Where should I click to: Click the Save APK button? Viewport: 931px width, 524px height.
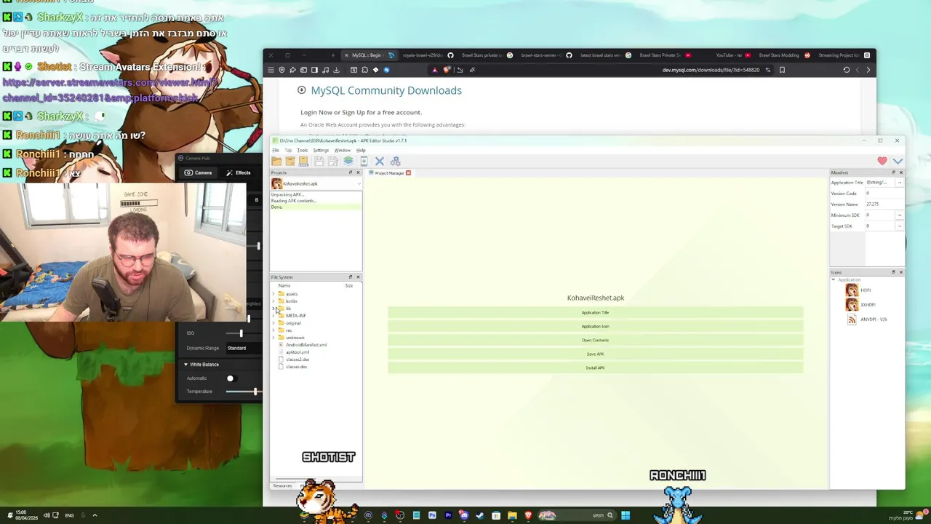[x=595, y=354]
